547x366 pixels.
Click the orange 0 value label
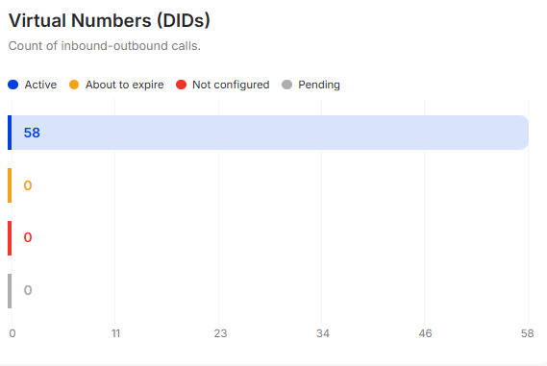click(28, 185)
